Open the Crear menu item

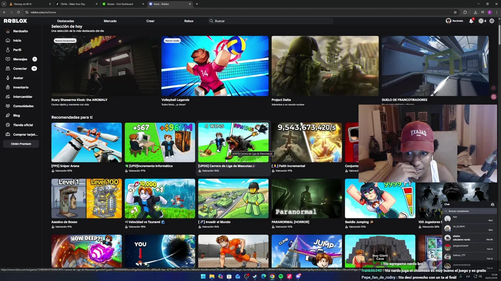coord(150,21)
